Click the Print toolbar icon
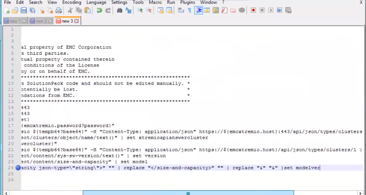Screen dimensions: 366x195 point(59,11)
